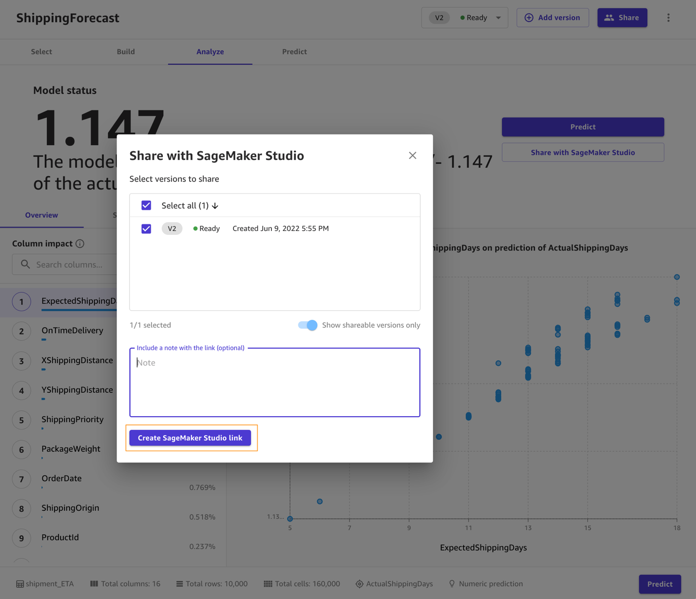Click the Total rows: 10,000 status entry
The width and height of the screenshot is (696, 599).
212,584
